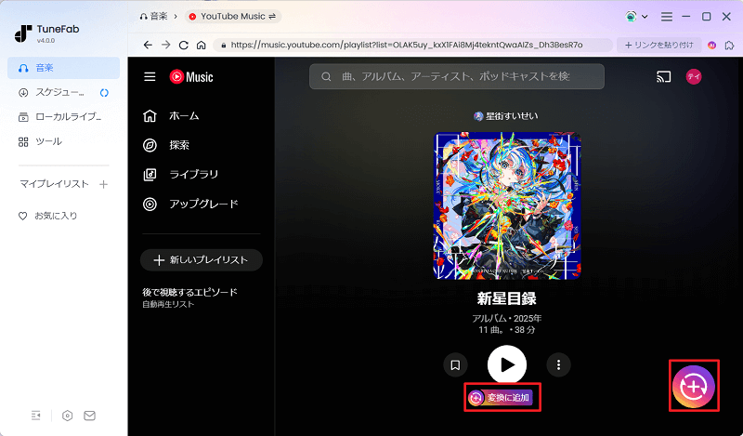The image size is (743, 436).
Task: Open the ツール tools section
Action: pos(40,141)
